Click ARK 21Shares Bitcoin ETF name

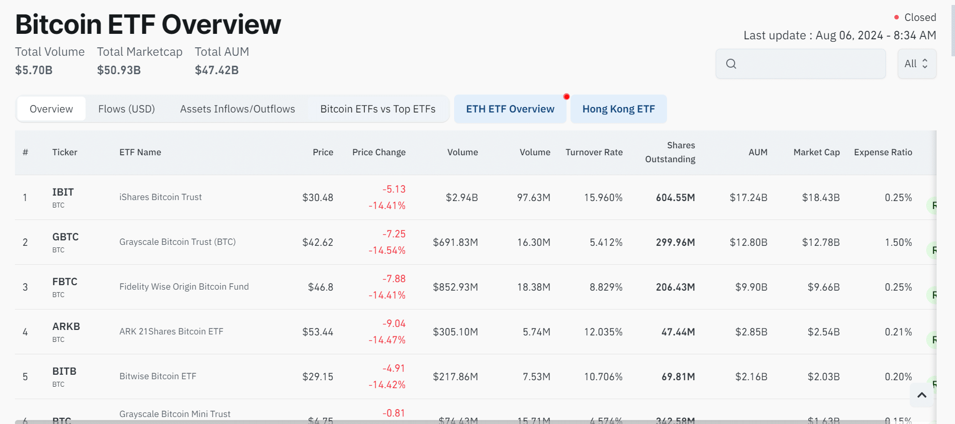coord(171,331)
